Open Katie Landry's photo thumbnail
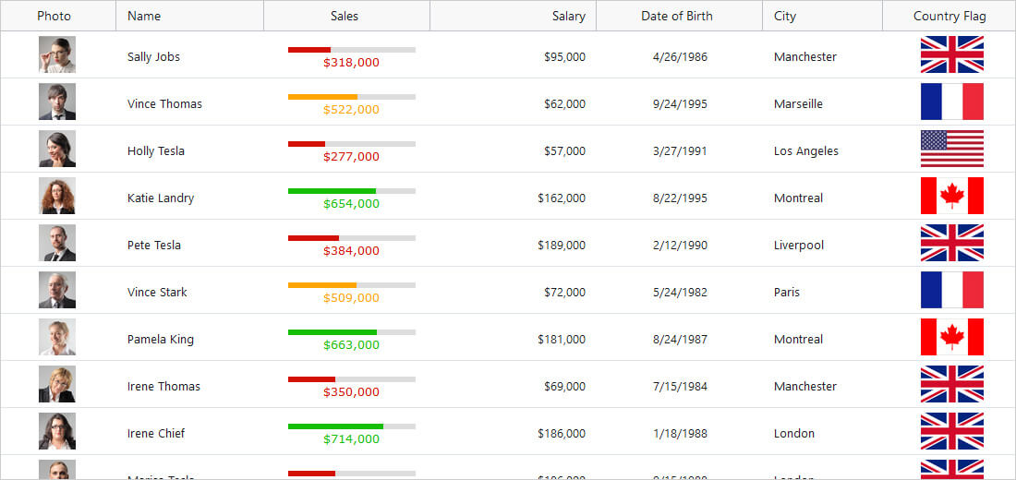This screenshot has height=480, width=1016. pos(57,196)
